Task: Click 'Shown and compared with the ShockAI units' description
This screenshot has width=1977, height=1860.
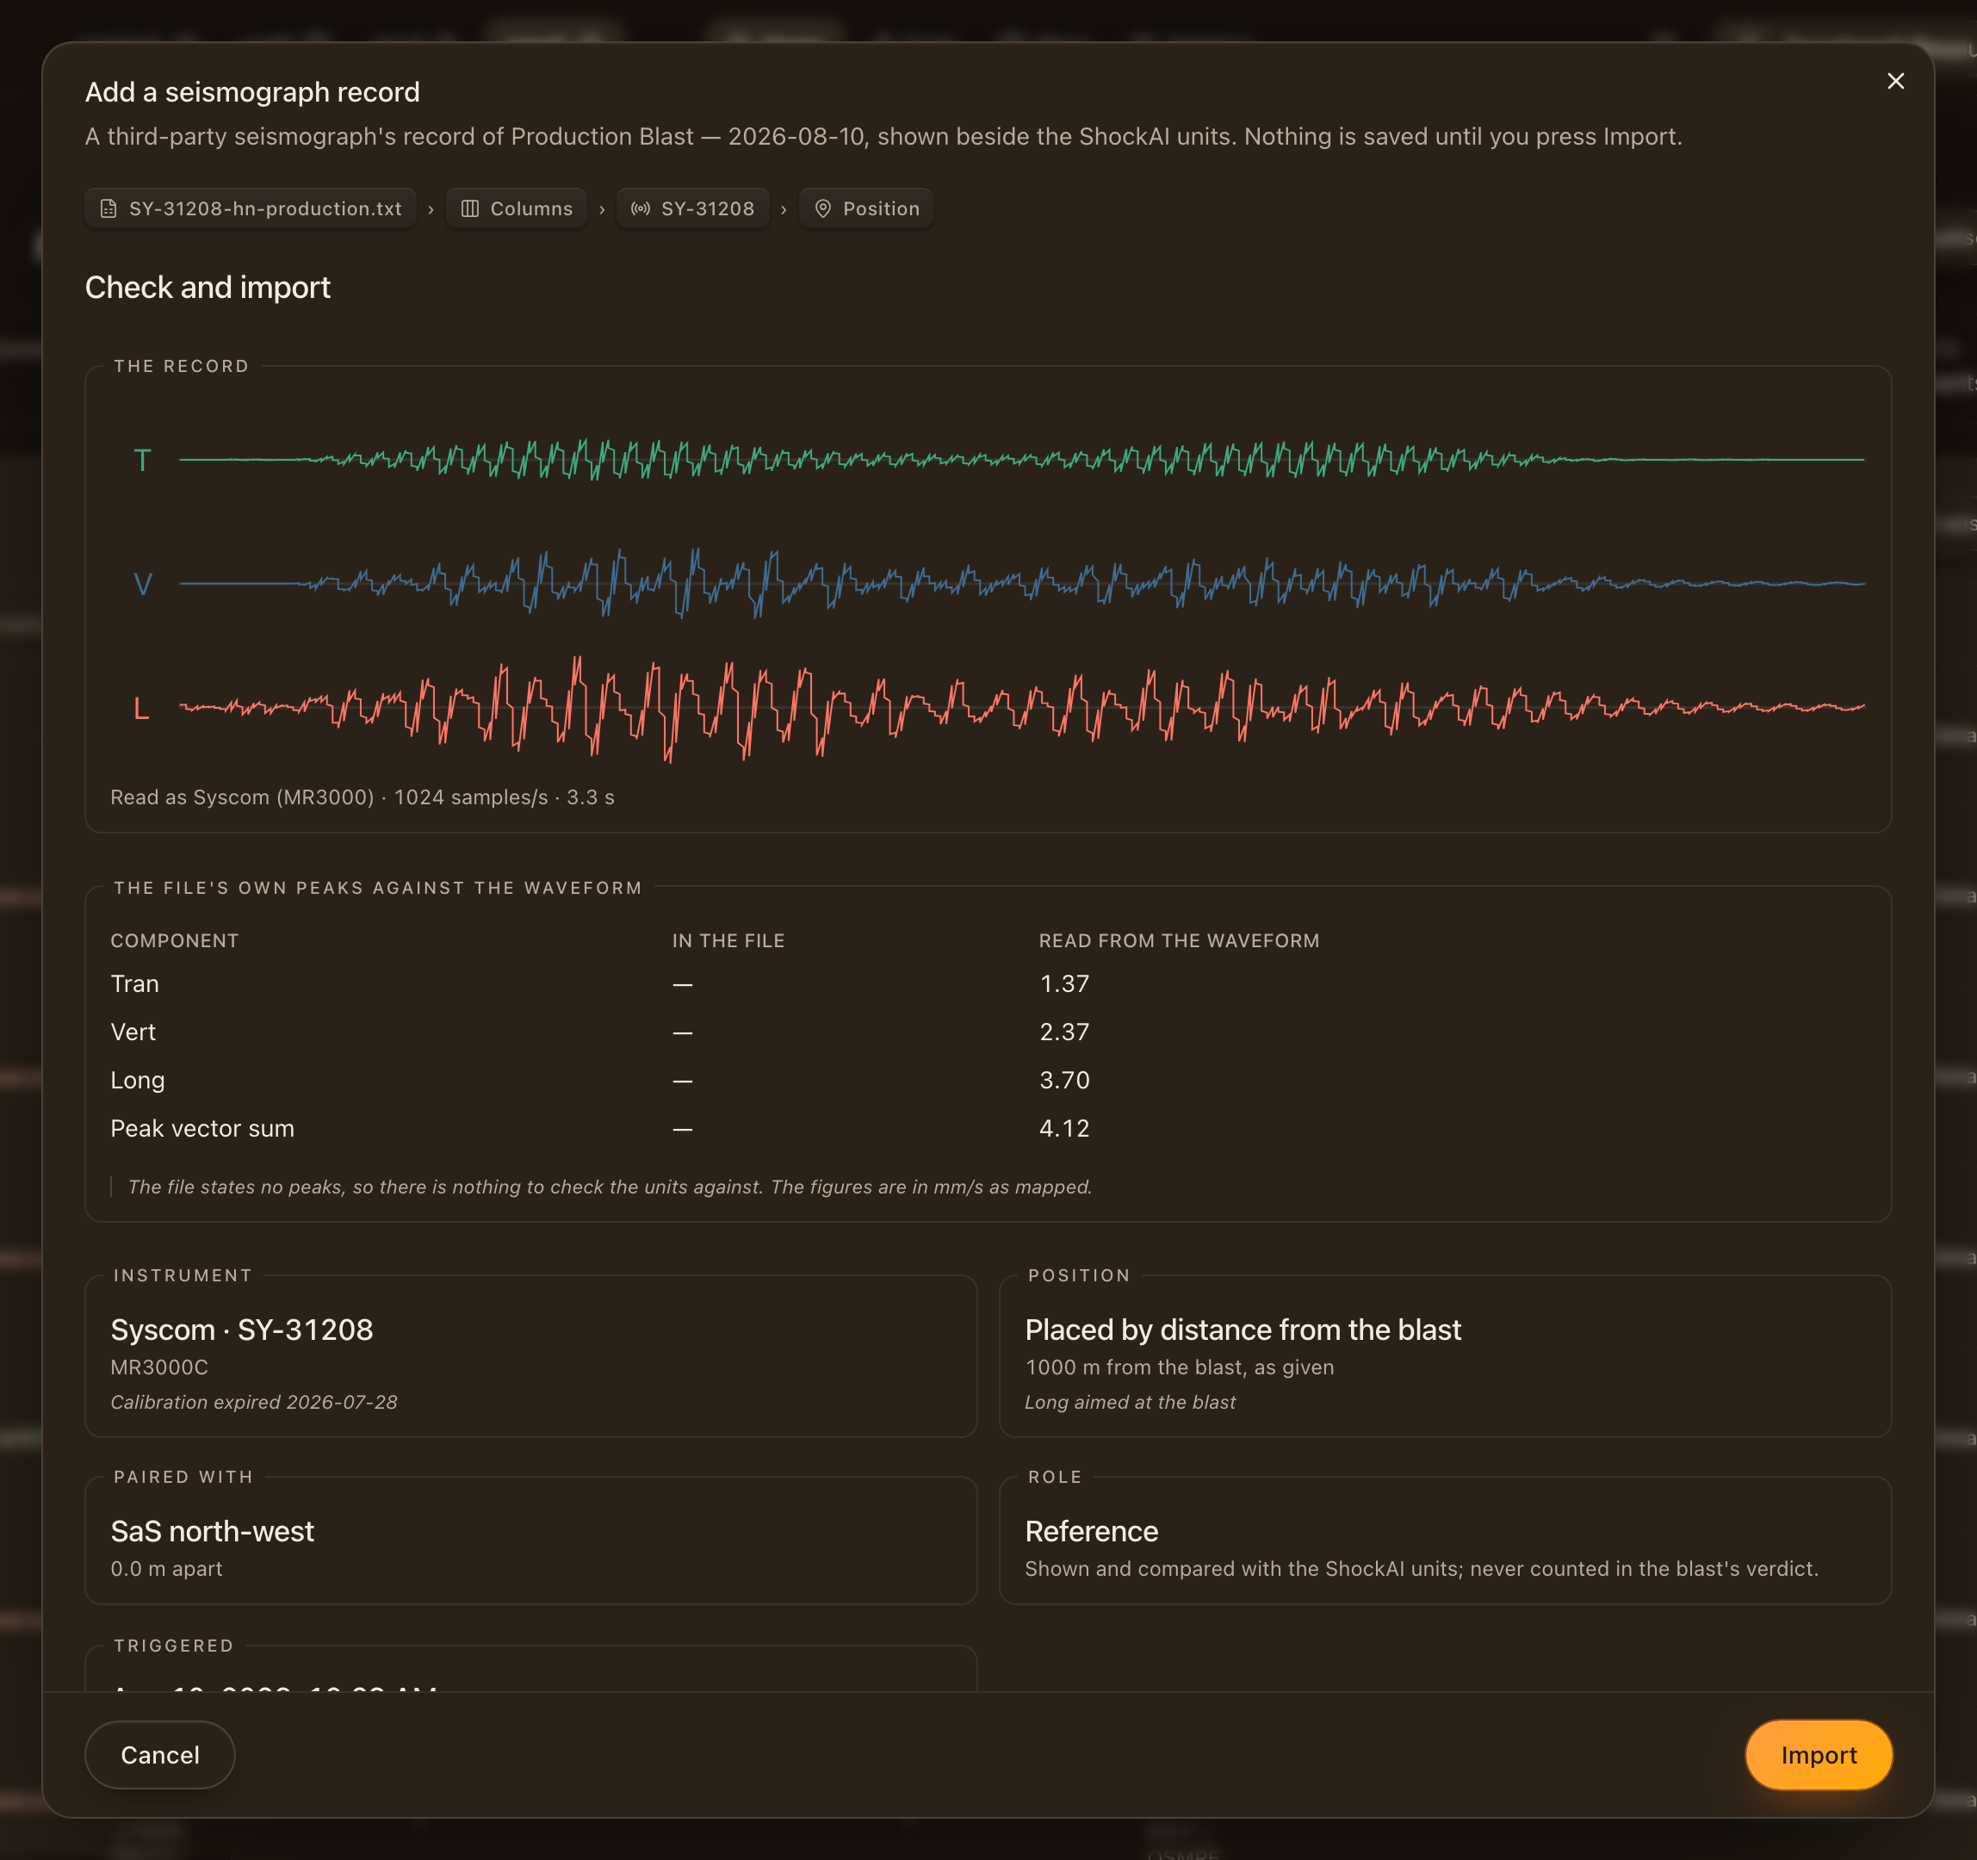Action: 1421,1569
